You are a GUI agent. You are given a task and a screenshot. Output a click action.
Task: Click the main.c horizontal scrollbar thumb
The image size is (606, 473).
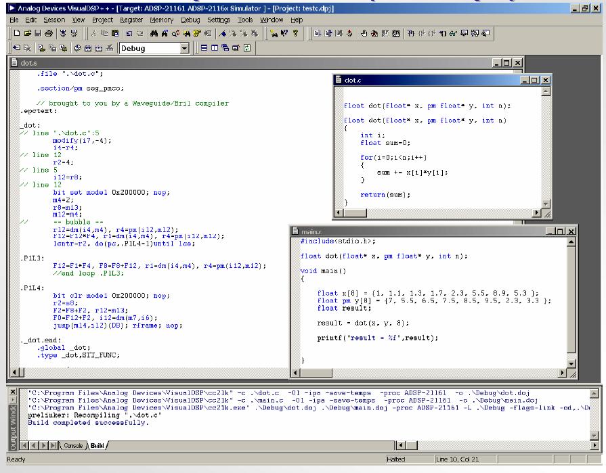tap(316, 373)
